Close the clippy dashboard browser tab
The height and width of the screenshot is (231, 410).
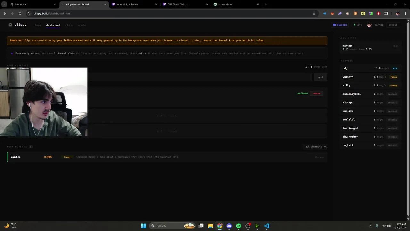click(x=105, y=4)
